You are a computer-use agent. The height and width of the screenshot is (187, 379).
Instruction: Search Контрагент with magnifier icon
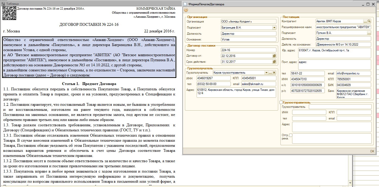click(369, 21)
